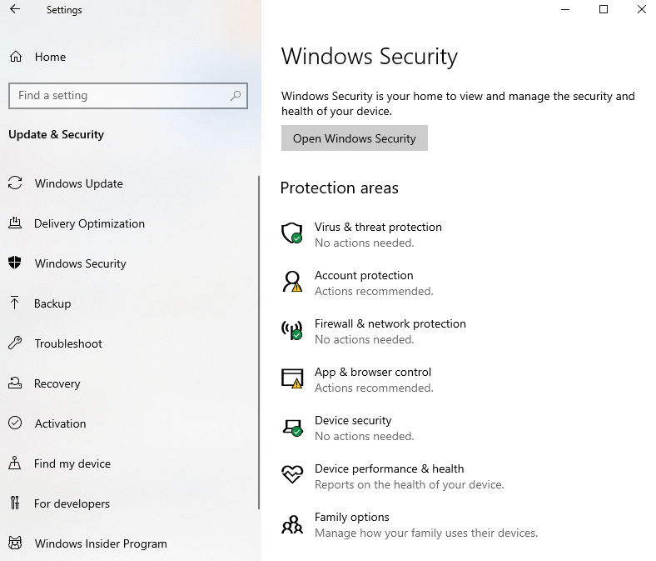Click the Delivery Optimization icon
Viewport: 656px width, 561px height.
tap(15, 223)
